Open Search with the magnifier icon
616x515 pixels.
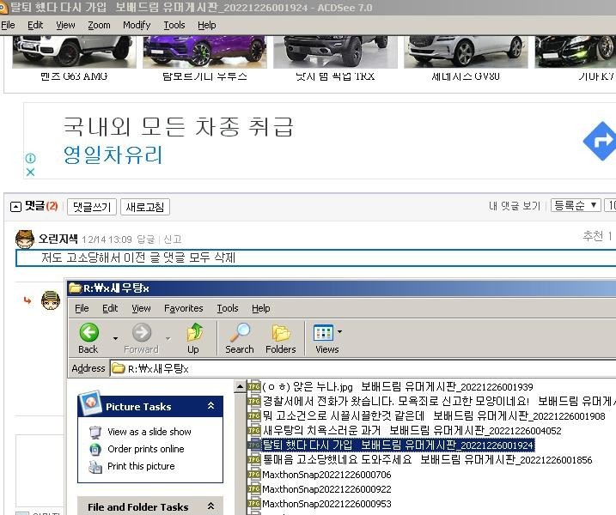(x=240, y=334)
